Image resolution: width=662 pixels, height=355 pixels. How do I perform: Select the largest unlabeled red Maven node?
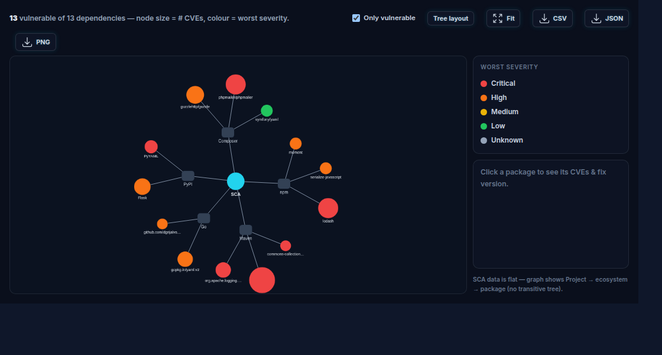(x=262, y=280)
